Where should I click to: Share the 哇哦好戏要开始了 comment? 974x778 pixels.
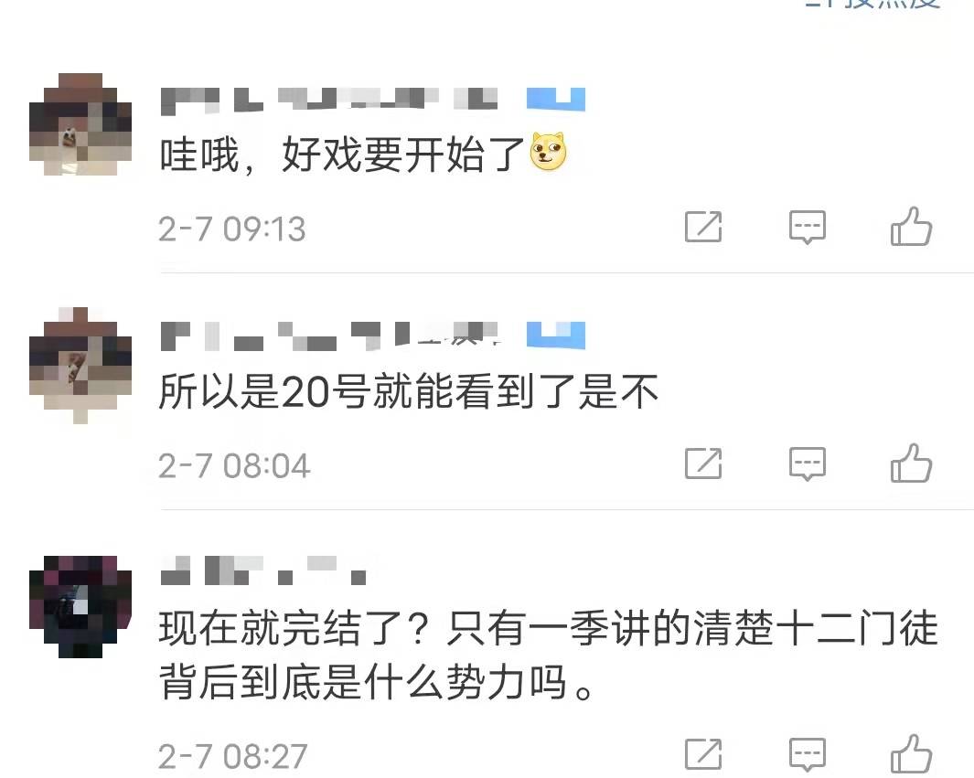703,227
